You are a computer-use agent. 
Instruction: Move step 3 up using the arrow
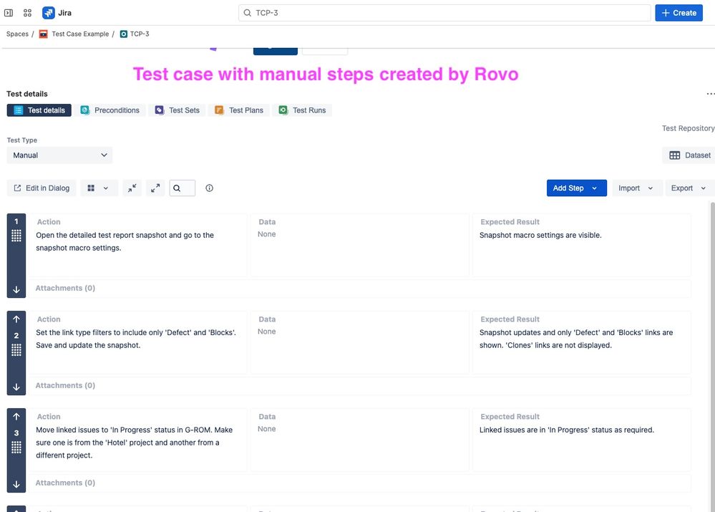(16, 416)
